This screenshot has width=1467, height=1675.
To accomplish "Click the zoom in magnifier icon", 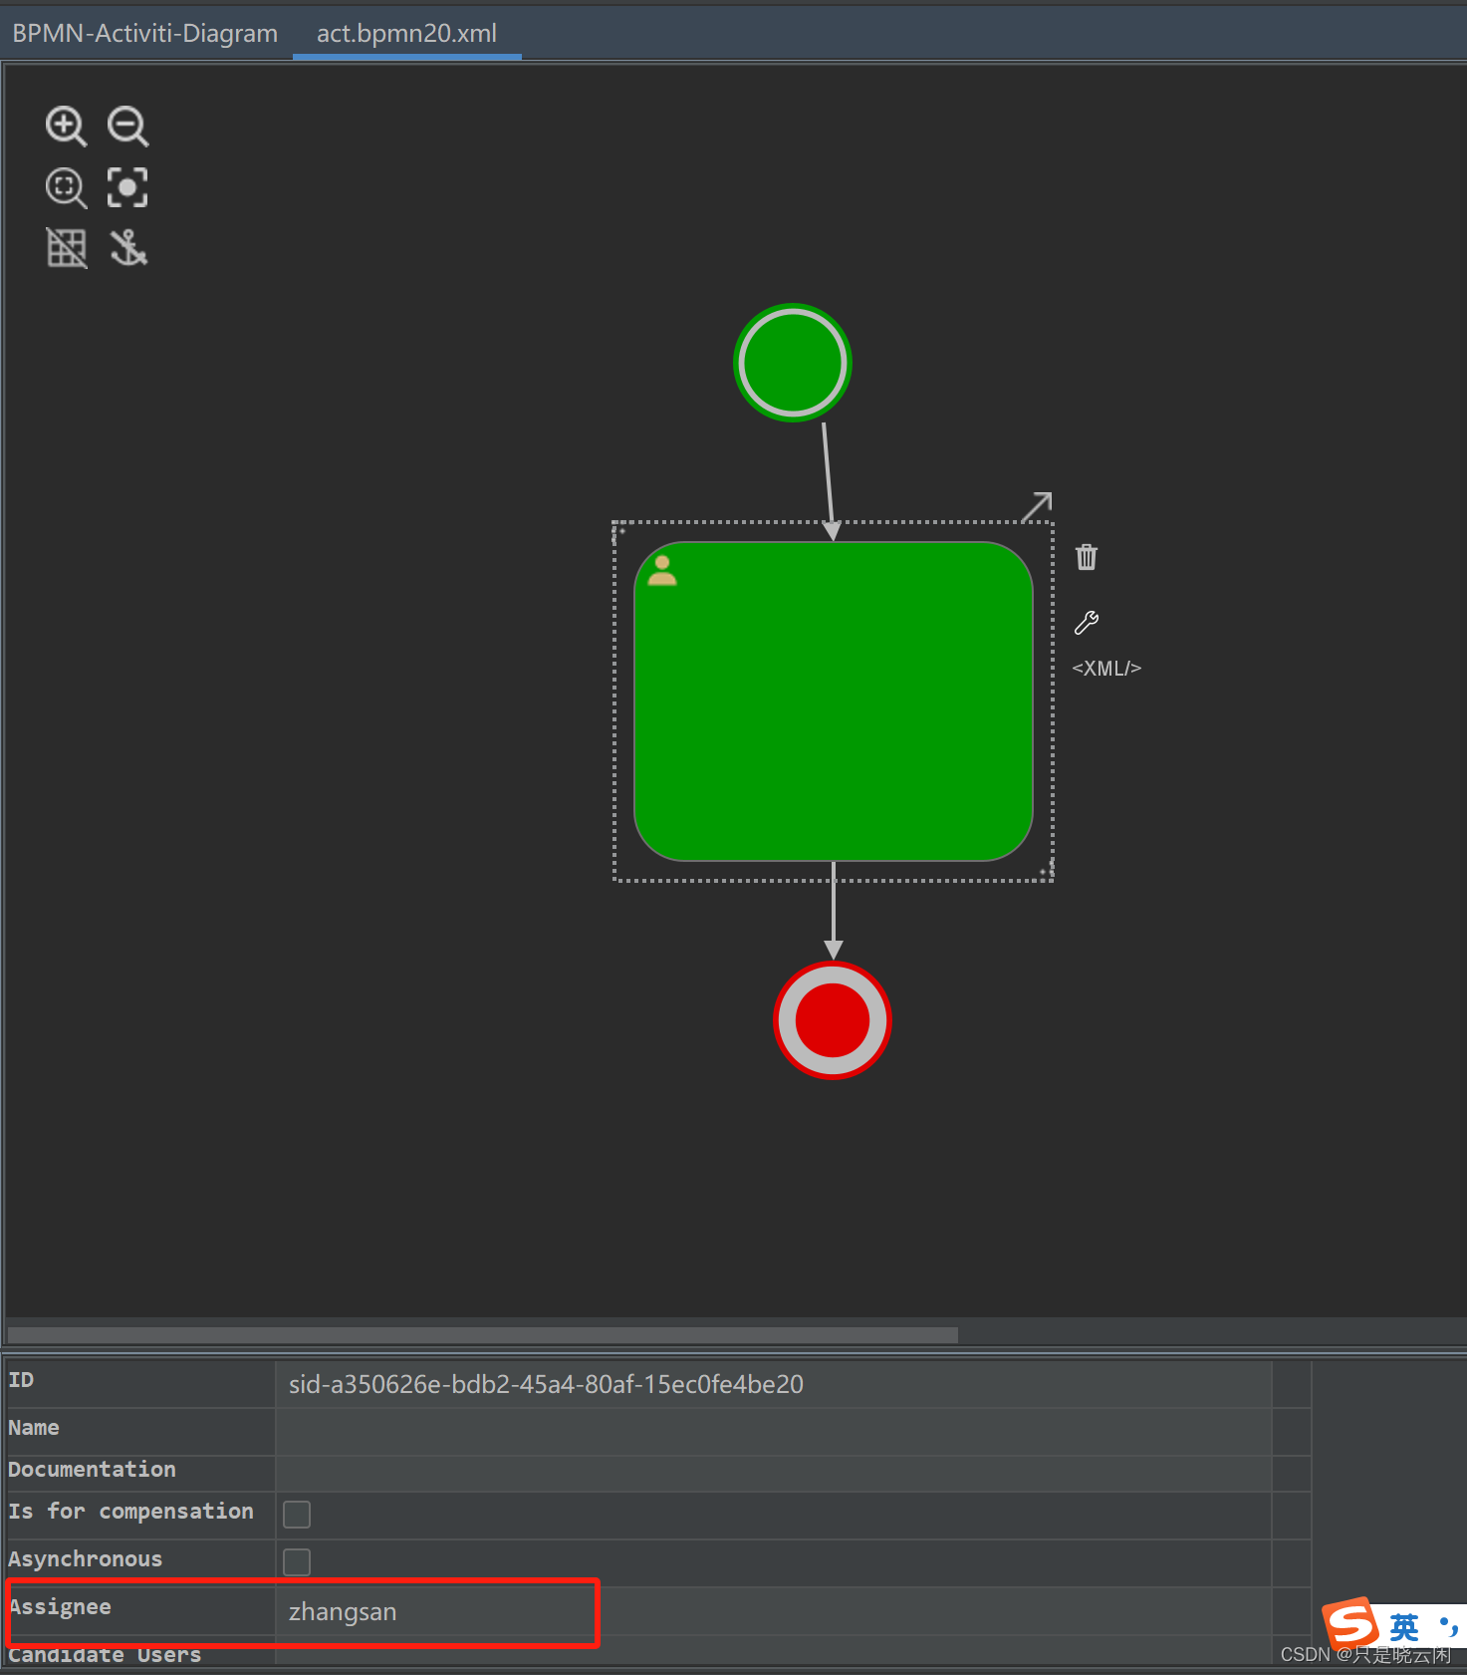I will tap(66, 127).
